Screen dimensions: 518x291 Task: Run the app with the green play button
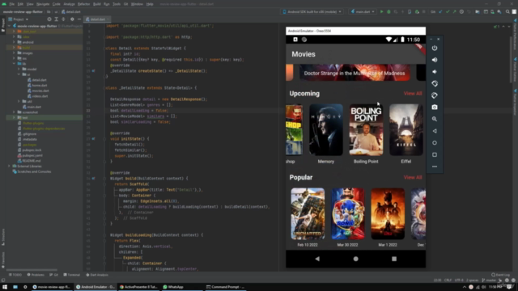click(x=381, y=11)
